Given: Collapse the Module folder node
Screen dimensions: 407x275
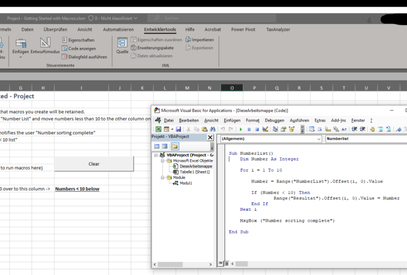Looking at the screenshot, I should coord(162,178).
